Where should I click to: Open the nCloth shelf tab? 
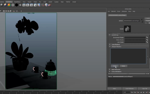pyautogui.click(x=50, y=2)
